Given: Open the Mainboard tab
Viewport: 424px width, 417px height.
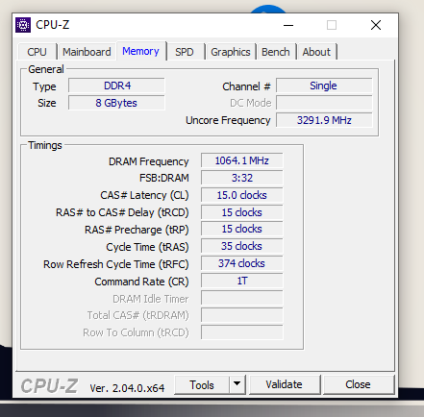Looking at the screenshot, I should coord(87,52).
